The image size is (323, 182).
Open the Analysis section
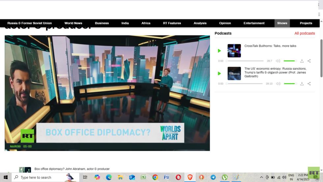click(200, 23)
